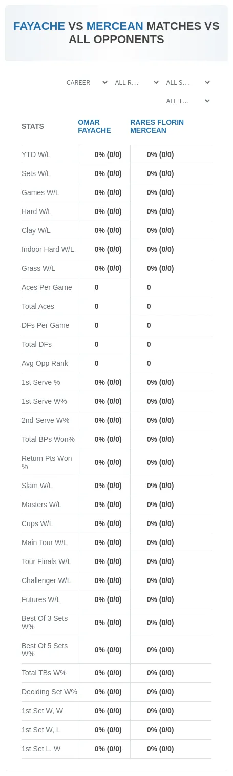Open MERCEAN link in the page title
The image size is (233, 776).
click(x=115, y=26)
